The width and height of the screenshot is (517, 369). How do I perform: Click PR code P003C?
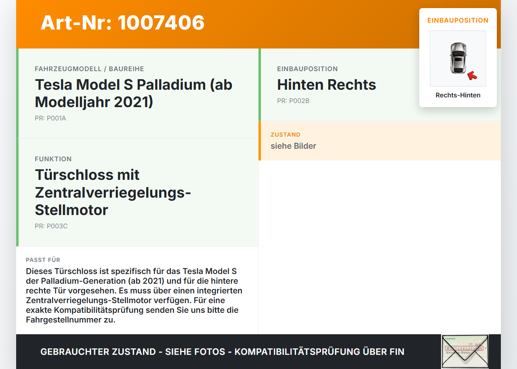pyautogui.click(x=51, y=226)
